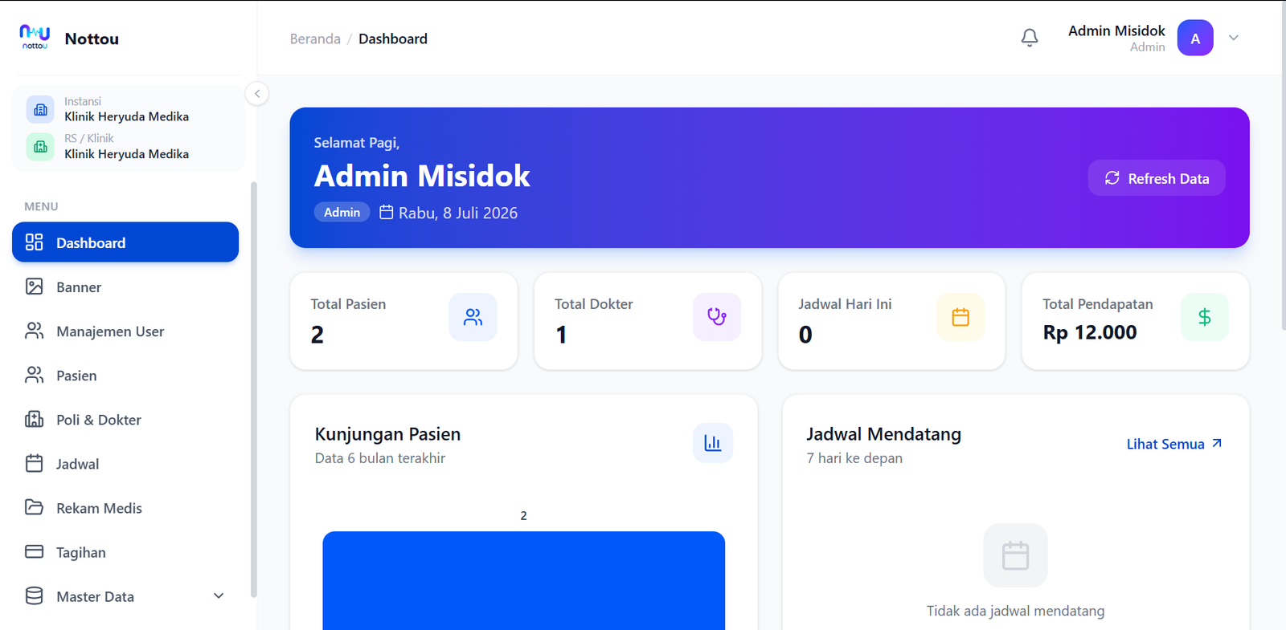Click the Total Dokter label
This screenshot has width=1286, height=630.
pyautogui.click(x=594, y=304)
